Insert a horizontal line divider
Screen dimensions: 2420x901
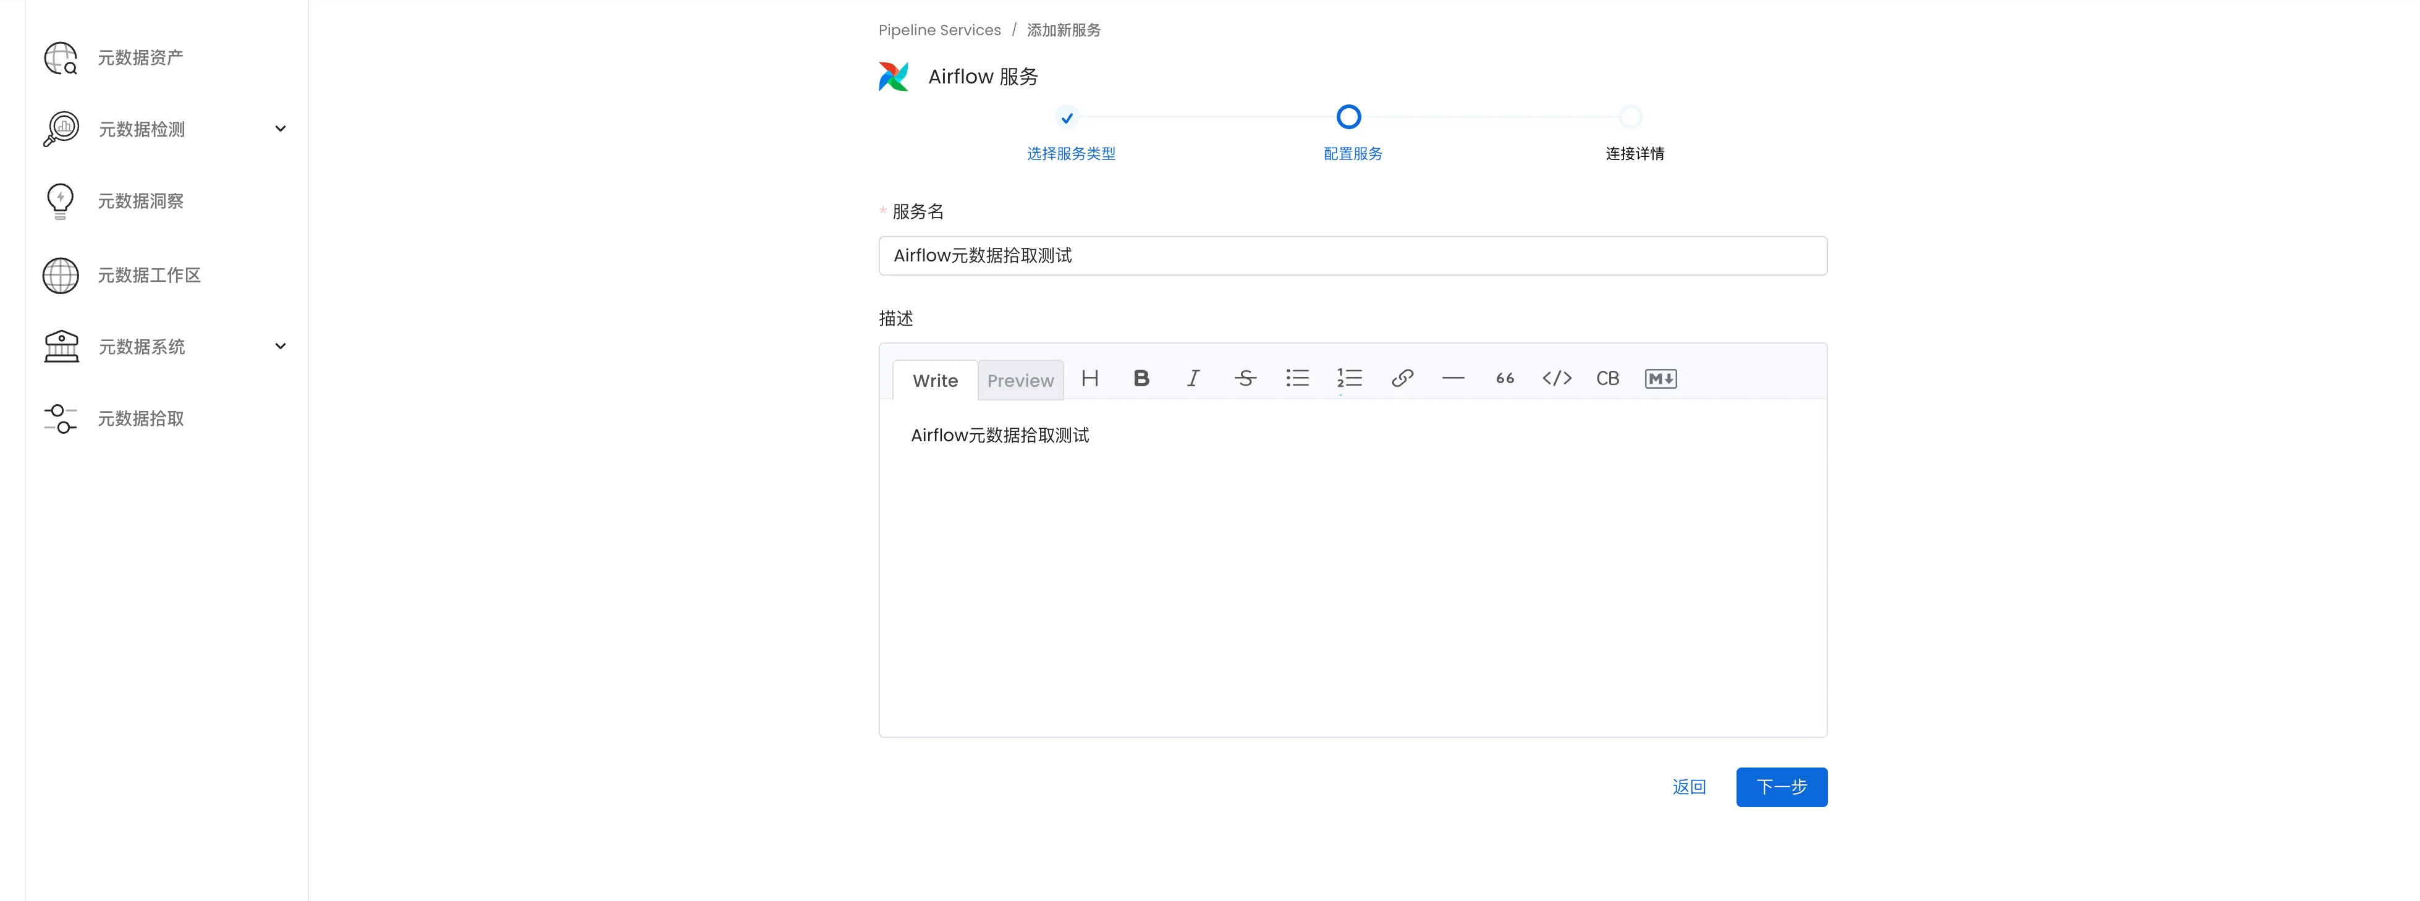[x=1453, y=379]
